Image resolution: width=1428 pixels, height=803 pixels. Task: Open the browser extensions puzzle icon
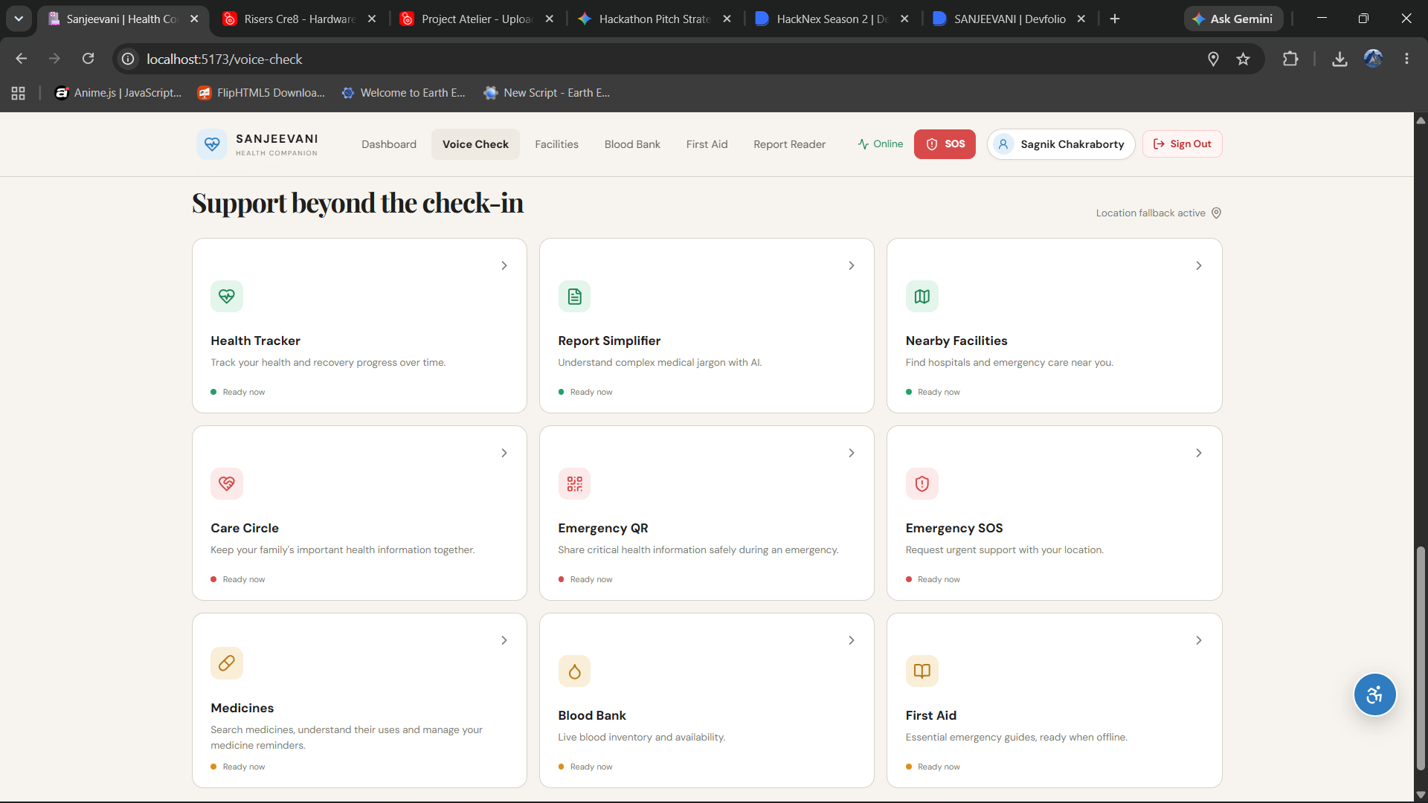pyautogui.click(x=1290, y=59)
